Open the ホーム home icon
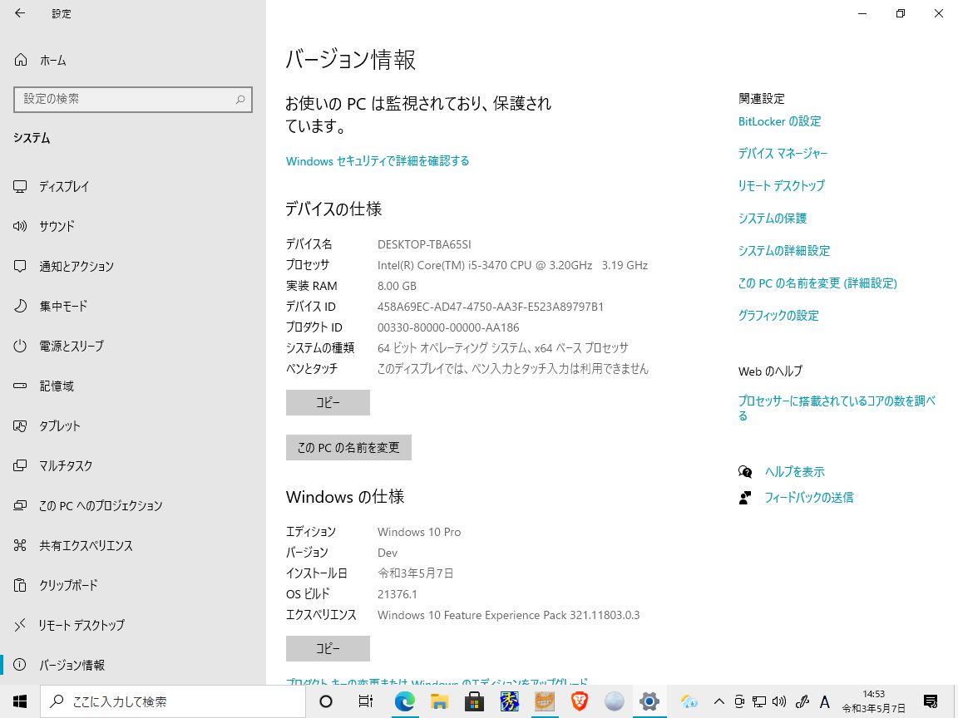The image size is (958, 718). click(x=21, y=60)
